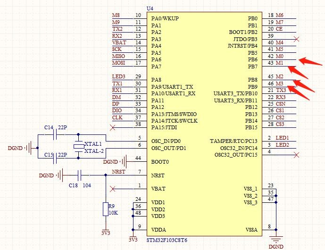Image resolution: width=325 pixels, height=250 pixels.
Task: Select the M9 net label
Action: tap(116, 22)
